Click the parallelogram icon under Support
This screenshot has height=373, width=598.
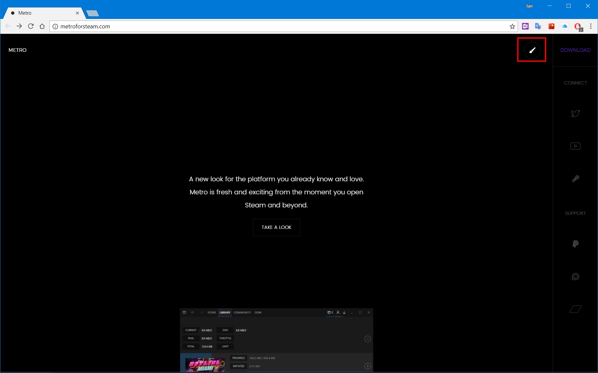click(x=575, y=309)
